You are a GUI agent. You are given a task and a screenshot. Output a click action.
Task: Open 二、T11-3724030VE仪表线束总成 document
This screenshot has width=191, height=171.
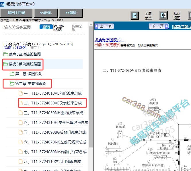[x=50, y=103]
